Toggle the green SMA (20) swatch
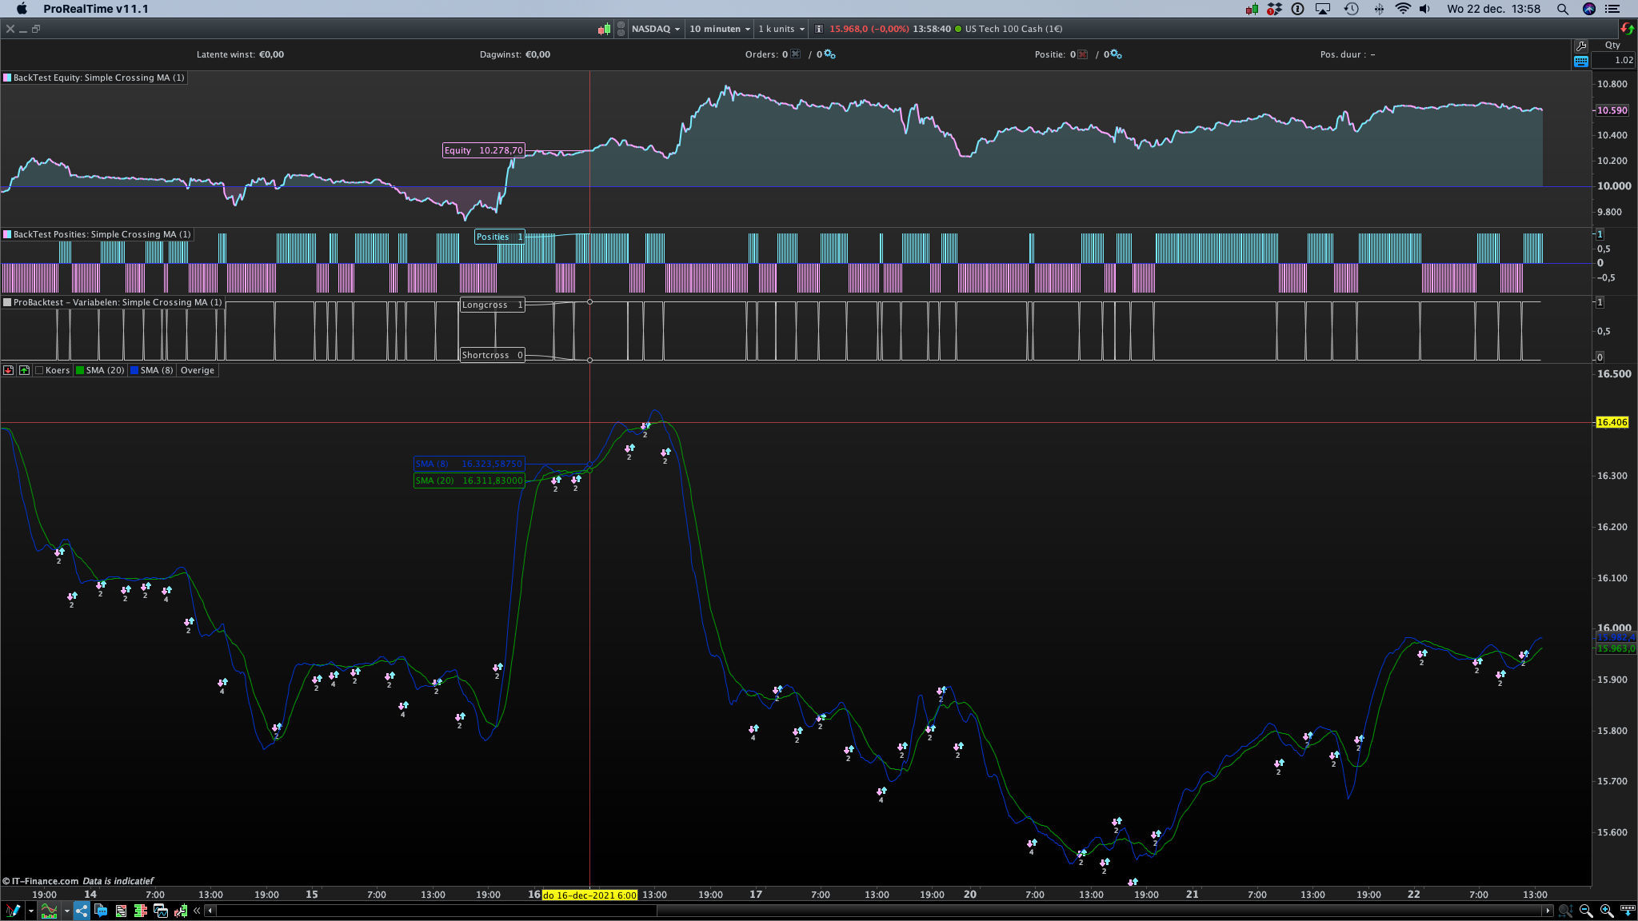Screen dimensions: 1638x921 tap(79, 370)
